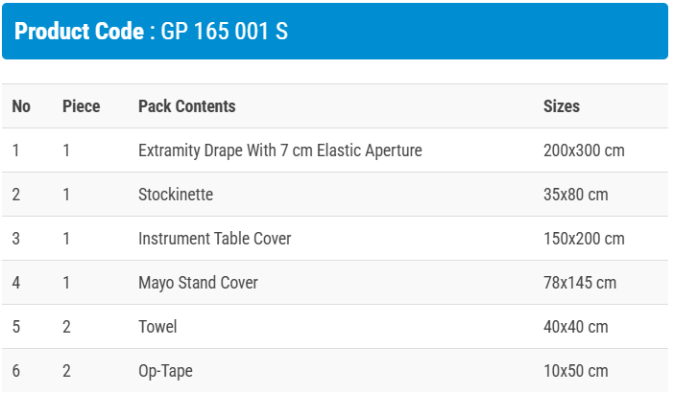Click the 35x80 cm size cell
The width and height of the screenshot is (674, 393).
[576, 195]
